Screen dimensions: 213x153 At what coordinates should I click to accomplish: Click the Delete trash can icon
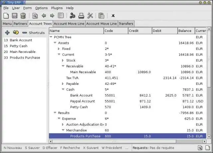(23, 16)
